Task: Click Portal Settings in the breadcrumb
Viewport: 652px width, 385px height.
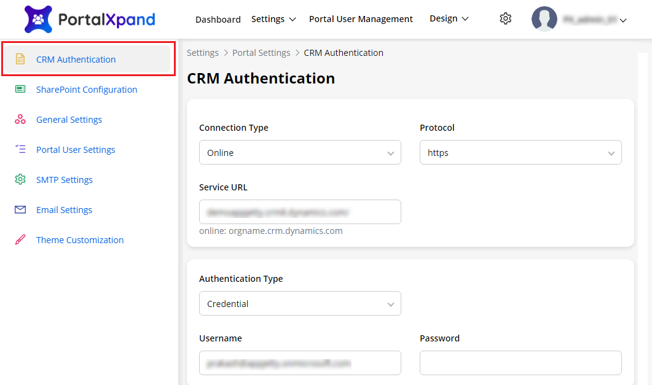Action: [x=261, y=53]
